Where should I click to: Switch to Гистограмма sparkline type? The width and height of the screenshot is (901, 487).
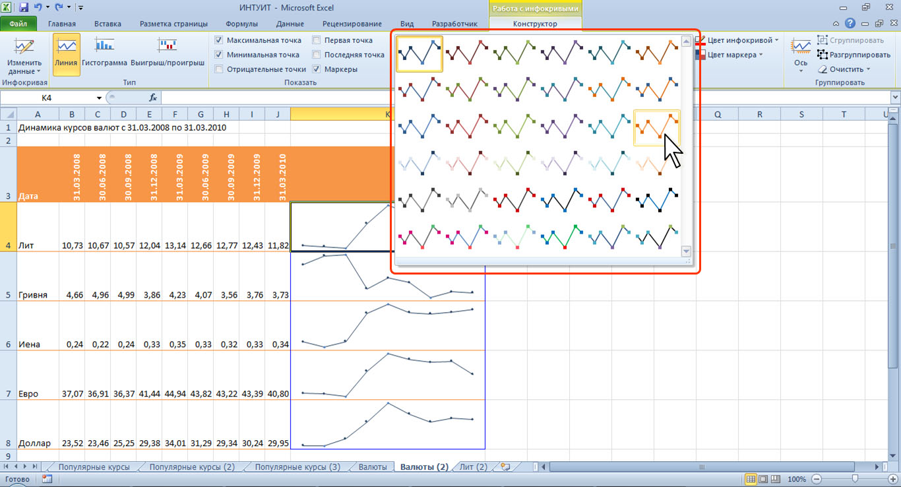[x=104, y=54]
